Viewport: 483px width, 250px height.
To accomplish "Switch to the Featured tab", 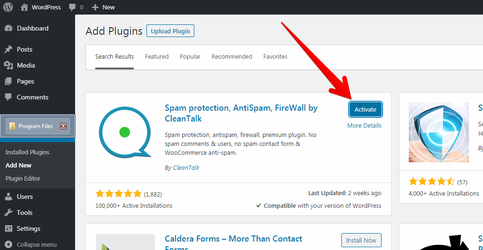I will click(x=157, y=57).
